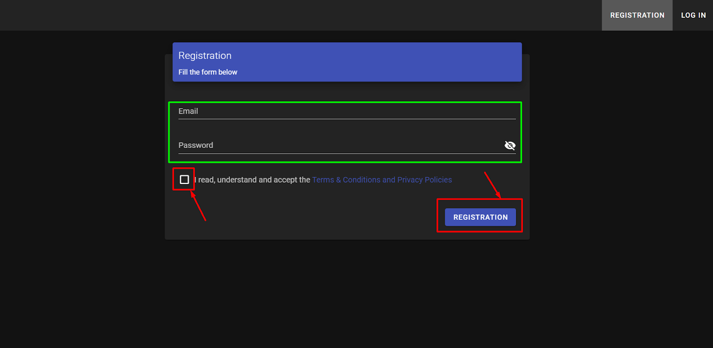Toggle password visibility with the crossed-eye icon
Viewport: 713px width, 348px height.
510,145
